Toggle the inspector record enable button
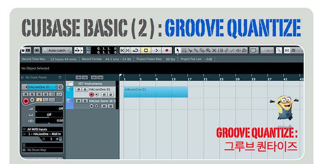This screenshot has width=322, height=164. pyautogui.click(x=26, y=101)
